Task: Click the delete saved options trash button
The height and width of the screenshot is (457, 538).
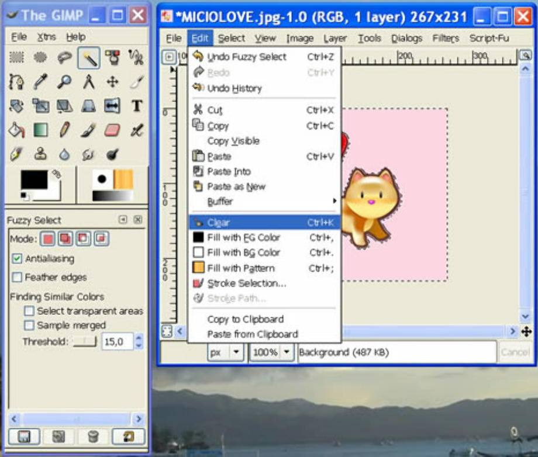Action: click(x=93, y=437)
